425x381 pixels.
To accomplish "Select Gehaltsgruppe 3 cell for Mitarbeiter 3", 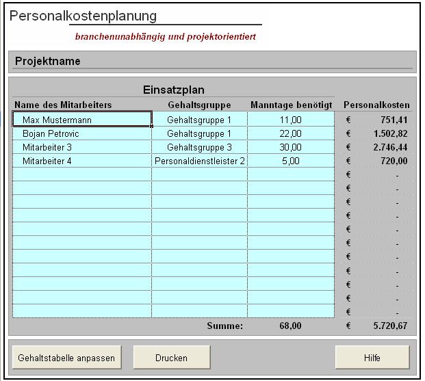I will (199, 147).
